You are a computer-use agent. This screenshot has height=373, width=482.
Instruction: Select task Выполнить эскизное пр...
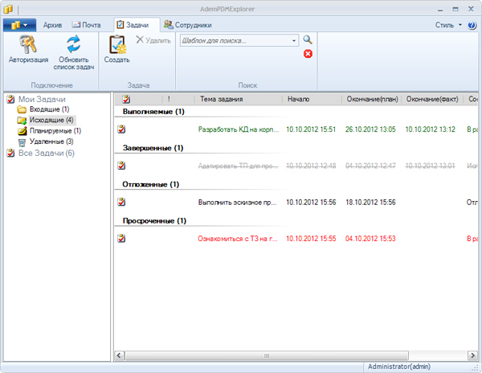(237, 203)
